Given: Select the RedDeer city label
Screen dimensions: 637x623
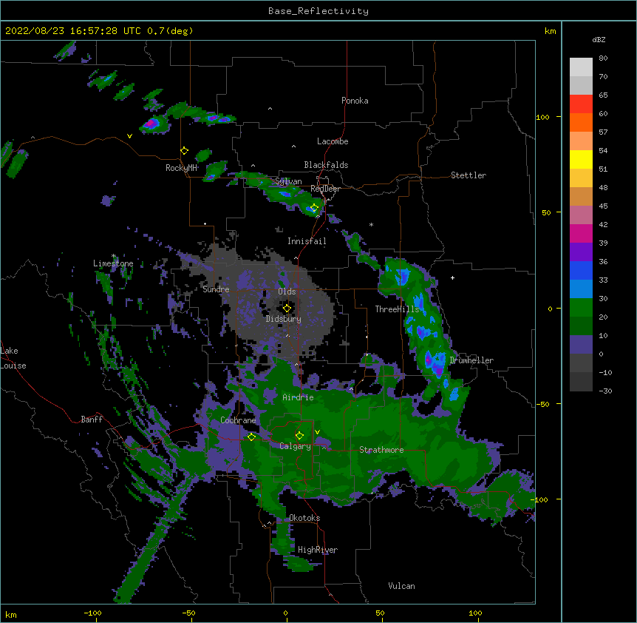Looking at the screenshot, I should pyautogui.click(x=325, y=189).
